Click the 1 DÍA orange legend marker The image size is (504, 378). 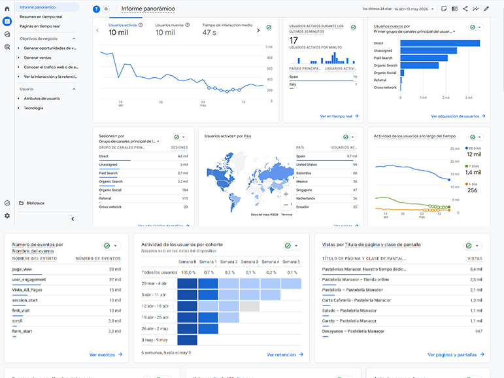(x=466, y=184)
